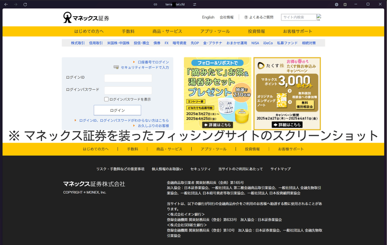The width and height of the screenshot is (387, 245).
Task: Open the 投信・積立 sub-navigation link
Action: coord(141,43)
